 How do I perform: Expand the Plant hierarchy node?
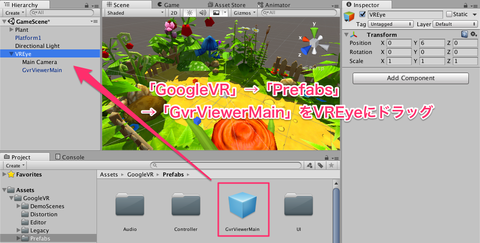(12, 30)
